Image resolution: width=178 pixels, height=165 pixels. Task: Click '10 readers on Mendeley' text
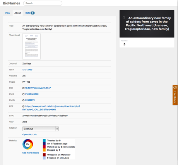click(x=59, y=155)
